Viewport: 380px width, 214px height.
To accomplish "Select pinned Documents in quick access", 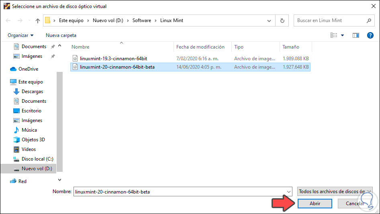I will tap(34, 47).
